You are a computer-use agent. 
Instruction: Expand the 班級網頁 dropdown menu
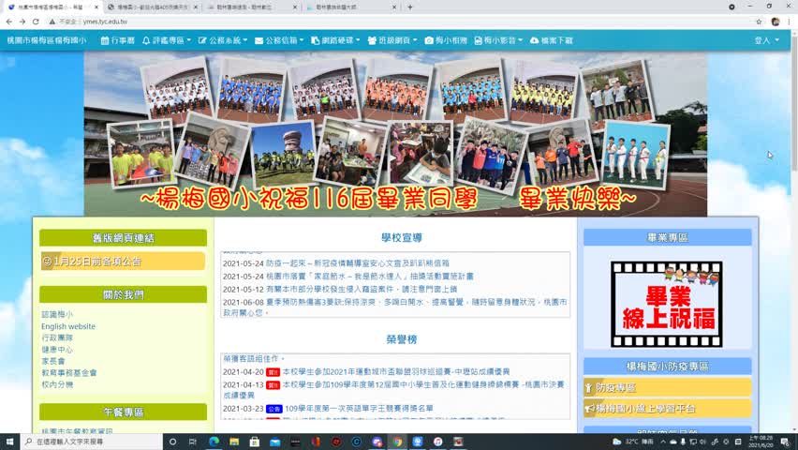coord(398,40)
